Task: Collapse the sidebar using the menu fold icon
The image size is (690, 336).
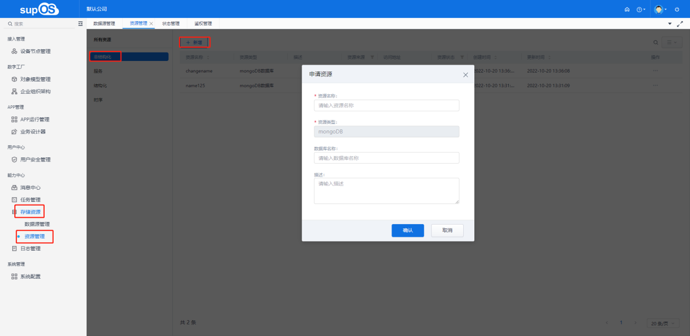Action: coord(80,24)
